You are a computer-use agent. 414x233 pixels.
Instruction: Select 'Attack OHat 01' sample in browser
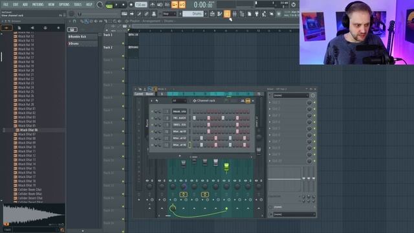[x=27, y=109]
